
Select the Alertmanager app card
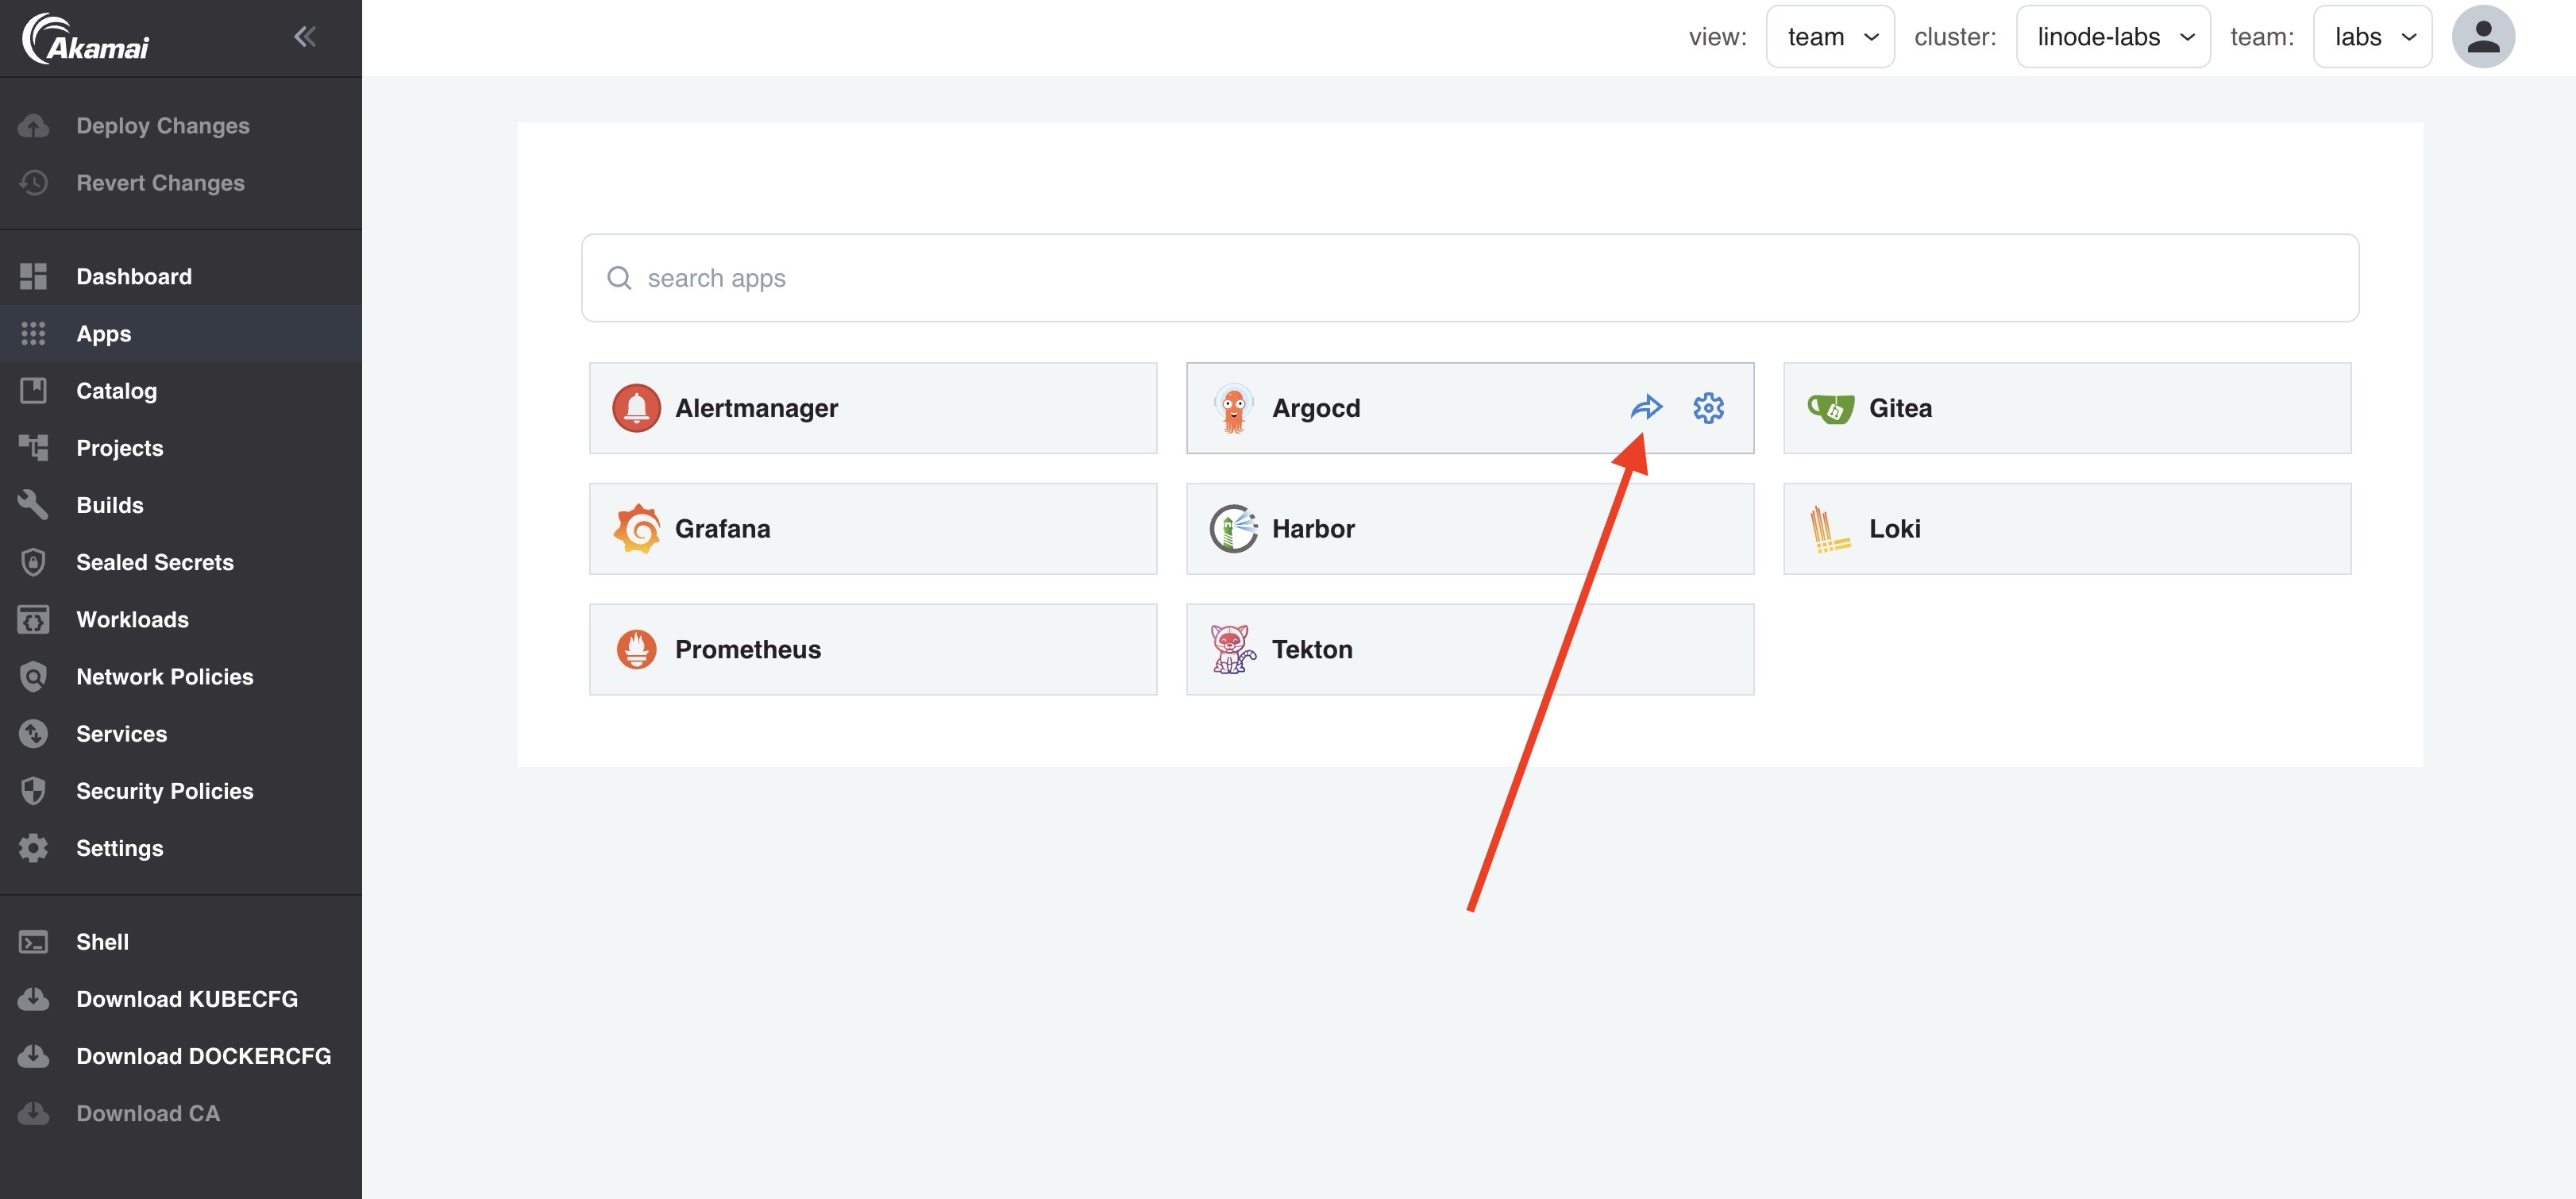coord(873,408)
